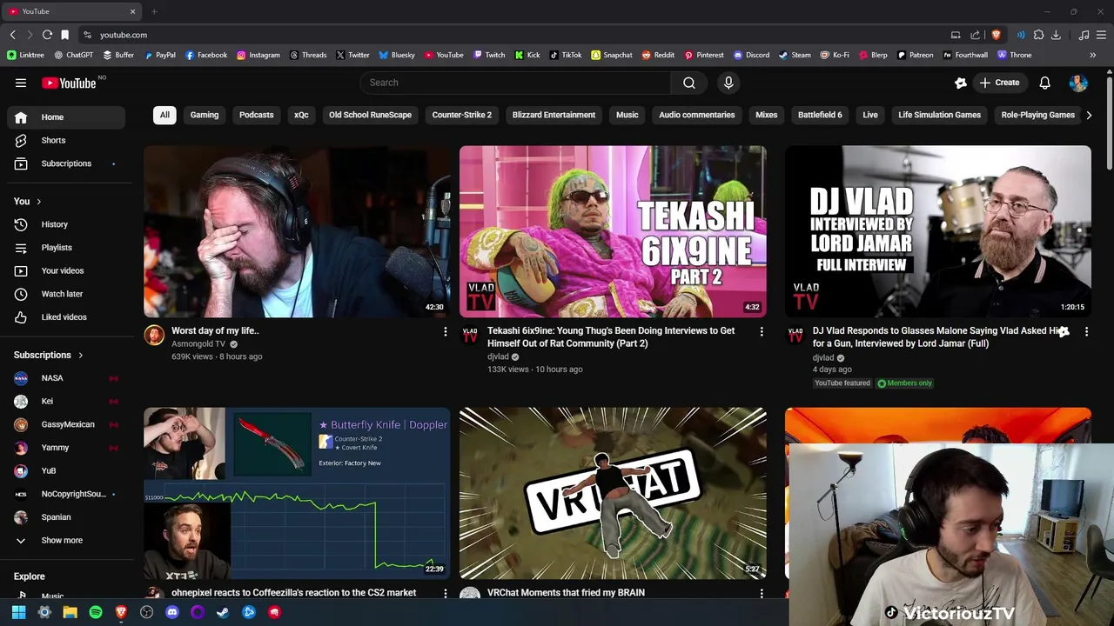Open the browser extensions puzzle icon

coord(1038,35)
